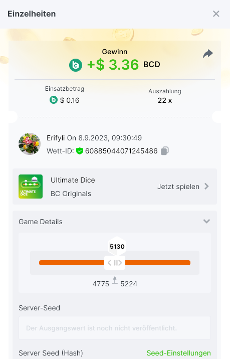Viewport: 230px width, 359px height.
Task: Copy the Wett-ID with copy icon
Action: [x=164, y=151]
